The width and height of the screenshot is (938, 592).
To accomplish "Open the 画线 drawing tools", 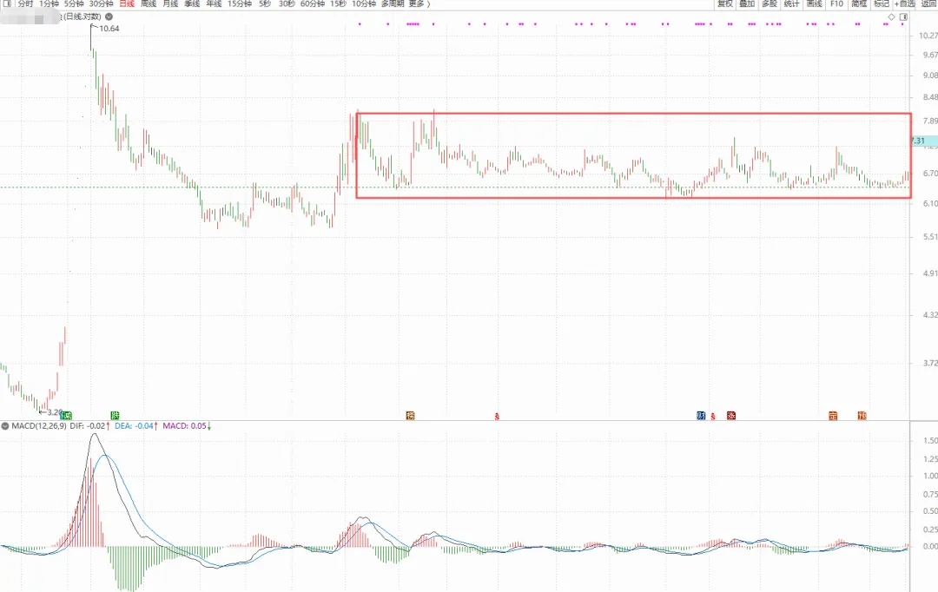I will pyautogui.click(x=814, y=3).
